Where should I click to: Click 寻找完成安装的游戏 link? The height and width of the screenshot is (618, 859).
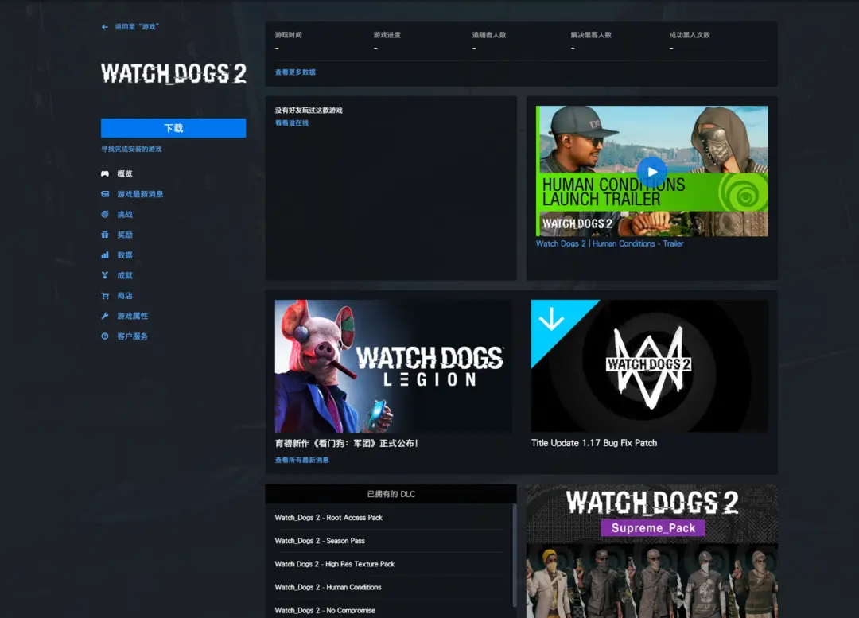click(131, 149)
